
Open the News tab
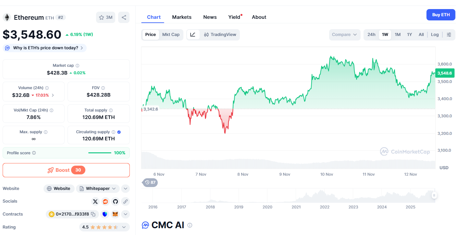click(x=210, y=17)
